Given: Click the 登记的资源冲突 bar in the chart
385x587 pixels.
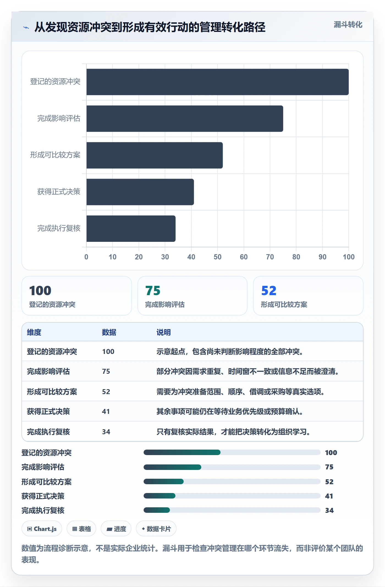Looking at the screenshot, I should click(x=218, y=82).
